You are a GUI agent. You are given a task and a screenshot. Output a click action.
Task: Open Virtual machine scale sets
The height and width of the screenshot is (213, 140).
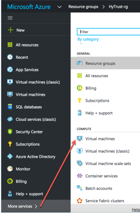click(x=108, y=164)
